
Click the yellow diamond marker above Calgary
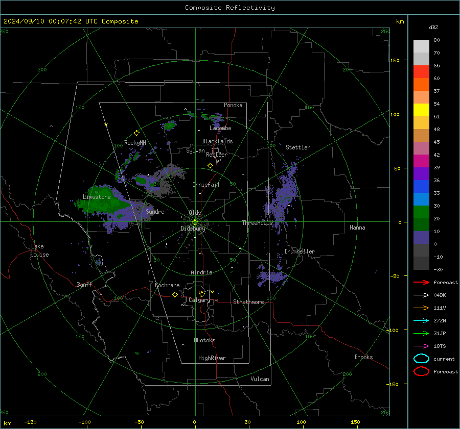[202, 294]
